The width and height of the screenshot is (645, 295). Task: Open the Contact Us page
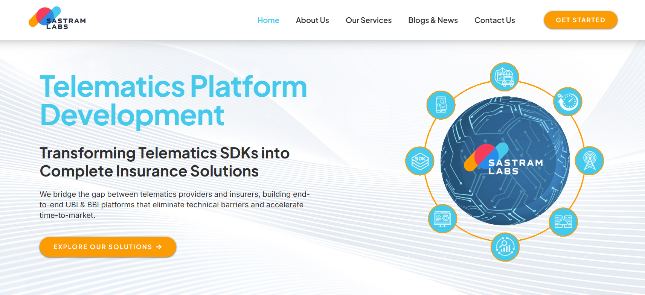point(494,20)
